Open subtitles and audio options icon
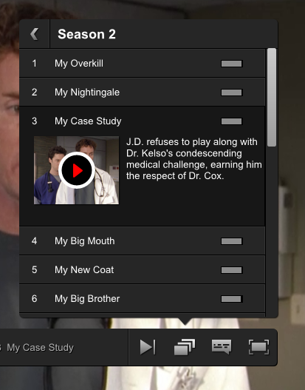Viewport: 305px width, 390px height. coord(222,347)
